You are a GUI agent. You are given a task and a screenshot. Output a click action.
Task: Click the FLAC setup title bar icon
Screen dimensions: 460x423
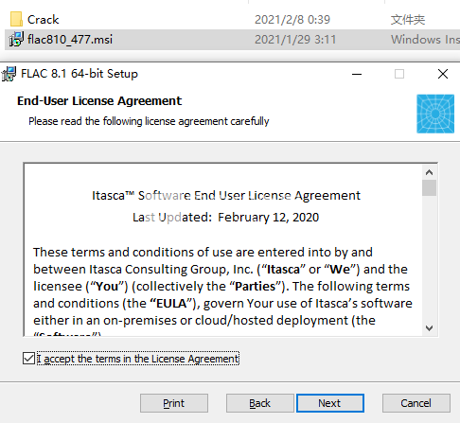[9, 74]
